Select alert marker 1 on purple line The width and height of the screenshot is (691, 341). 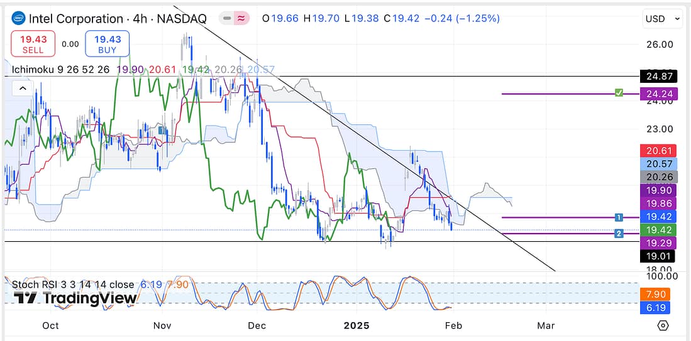pyautogui.click(x=619, y=217)
